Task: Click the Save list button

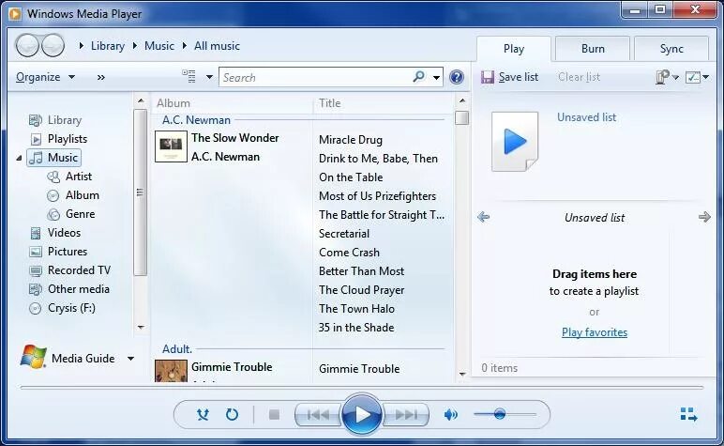Action: pos(509,77)
